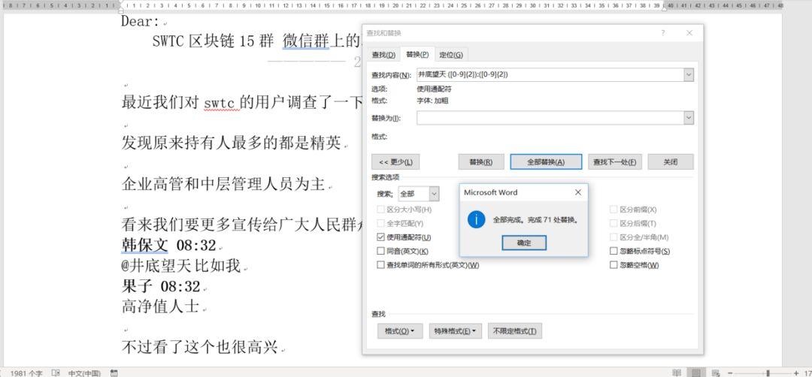The height and width of the screenshot is (377, 812).
Task: Click the right indent marker on the ruler
Action: 665,8
